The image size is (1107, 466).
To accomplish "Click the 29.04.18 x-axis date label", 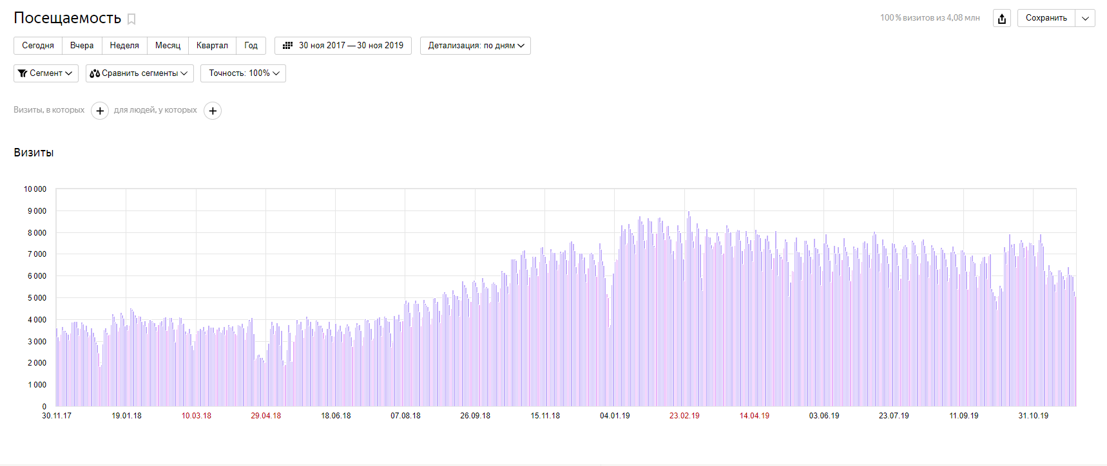I will pyautogui.click(x=266, y=416).
